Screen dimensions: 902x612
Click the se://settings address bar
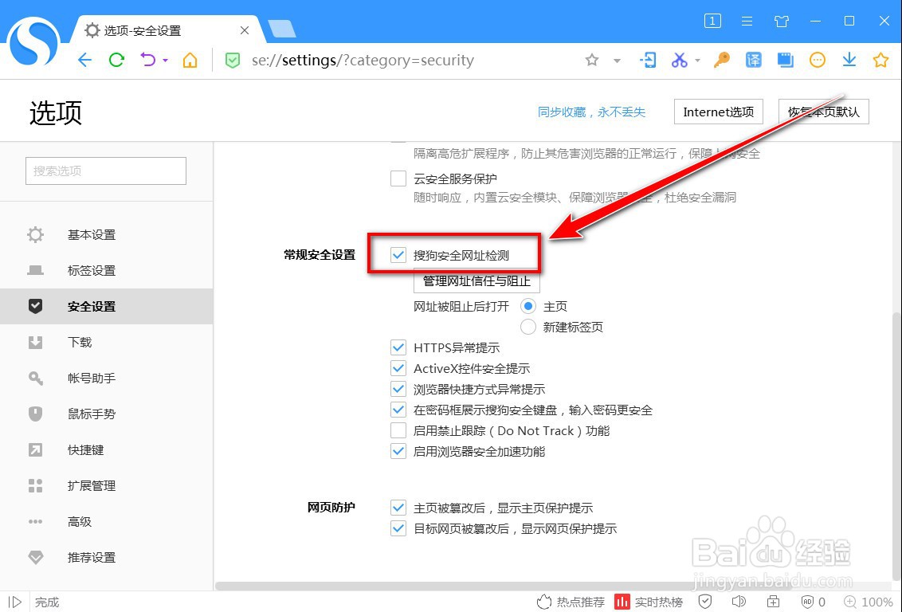363,61
